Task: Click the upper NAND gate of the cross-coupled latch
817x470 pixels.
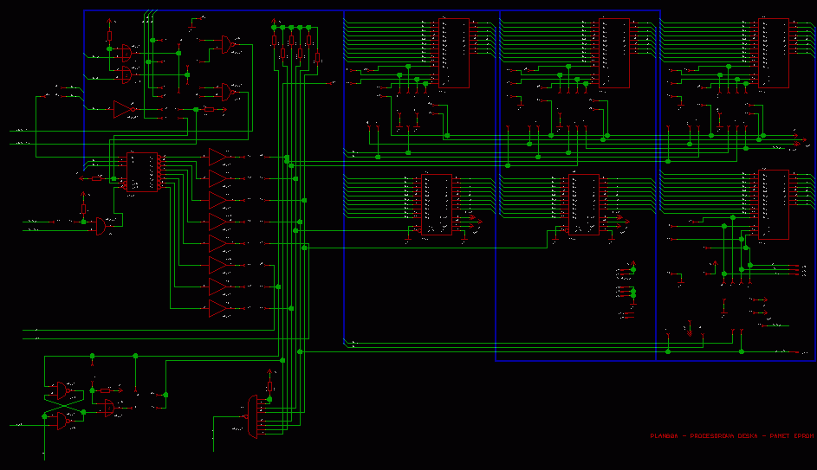Action: pyautogui.click(x=63, y=391)
